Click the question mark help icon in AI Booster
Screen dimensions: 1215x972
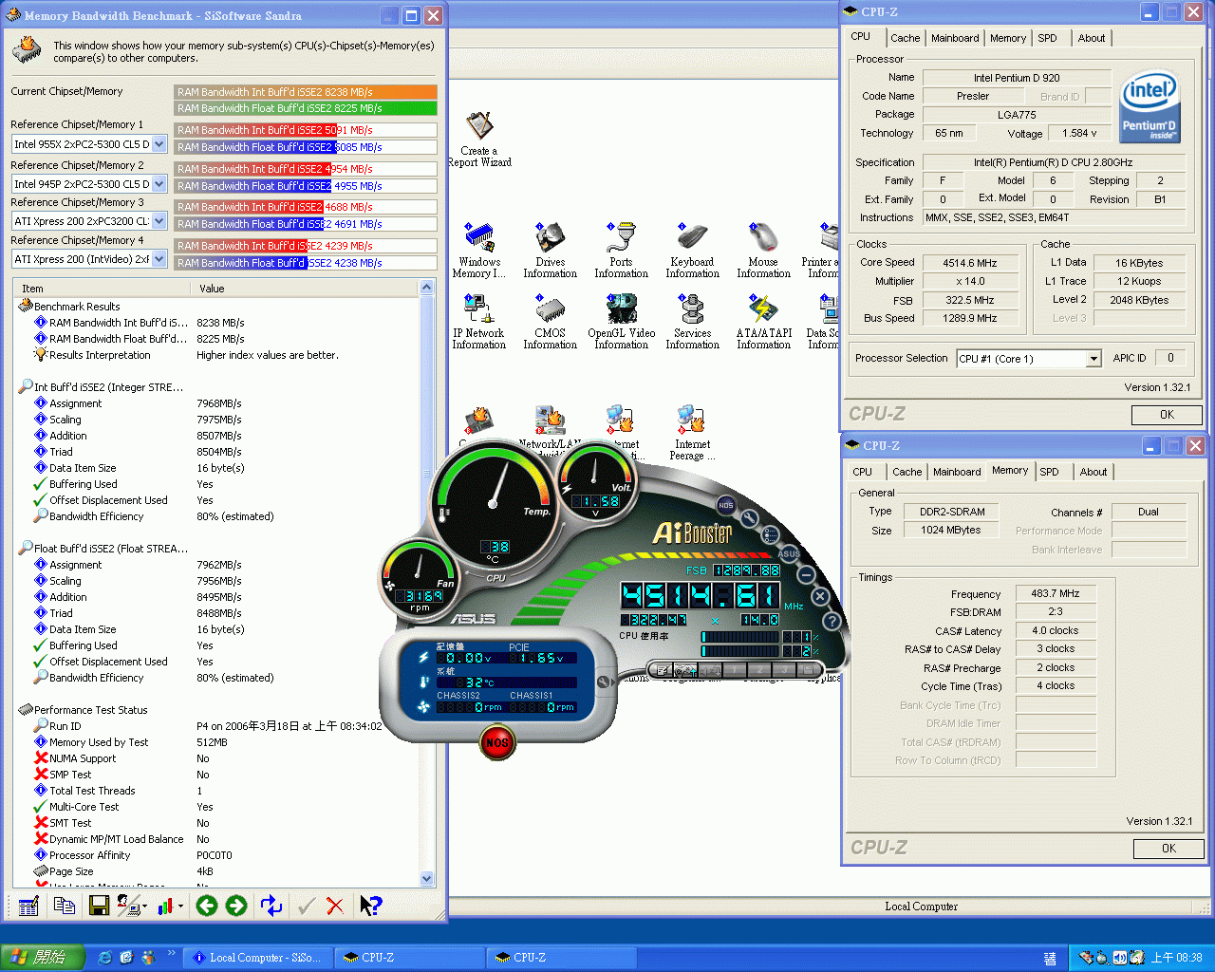tap(832, 621)
